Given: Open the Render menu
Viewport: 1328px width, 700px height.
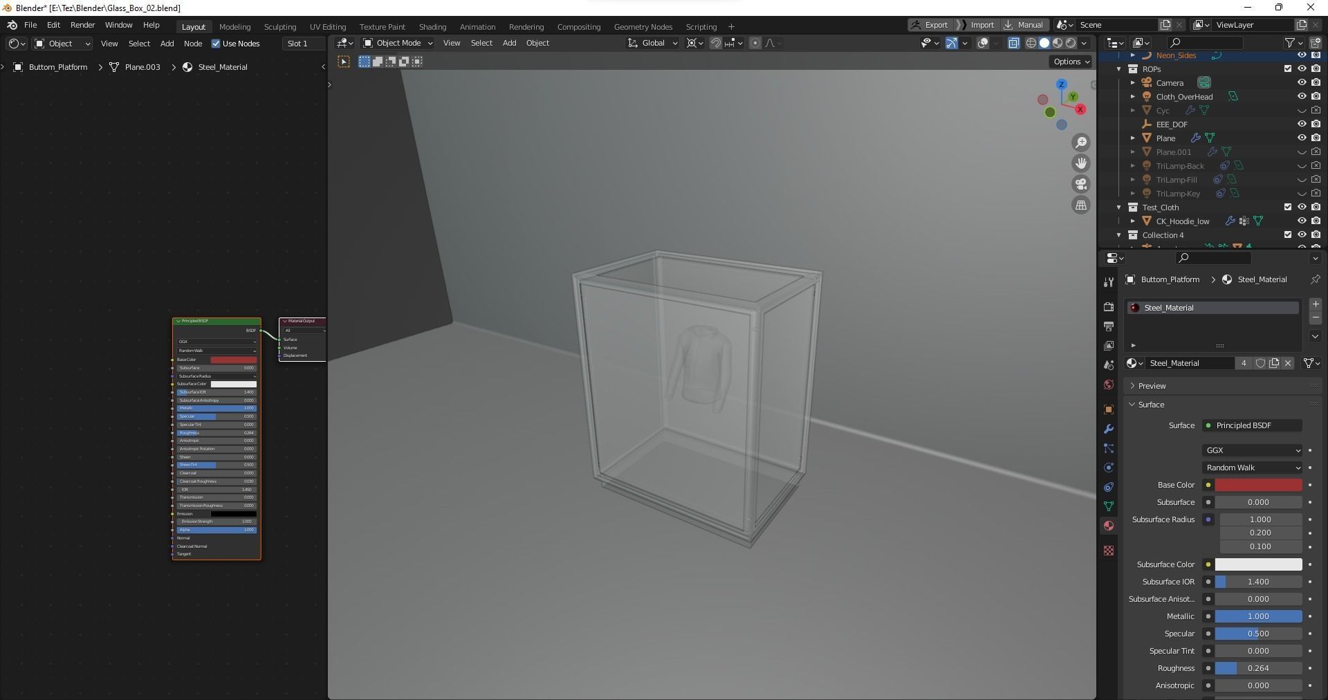Looking at the screenshot, I should click(82, 25).
